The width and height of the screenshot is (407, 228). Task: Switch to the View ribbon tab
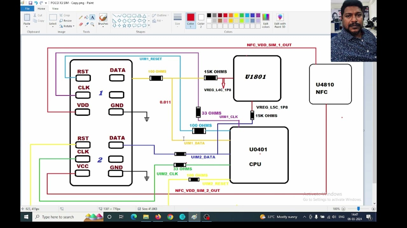[55, 9]
